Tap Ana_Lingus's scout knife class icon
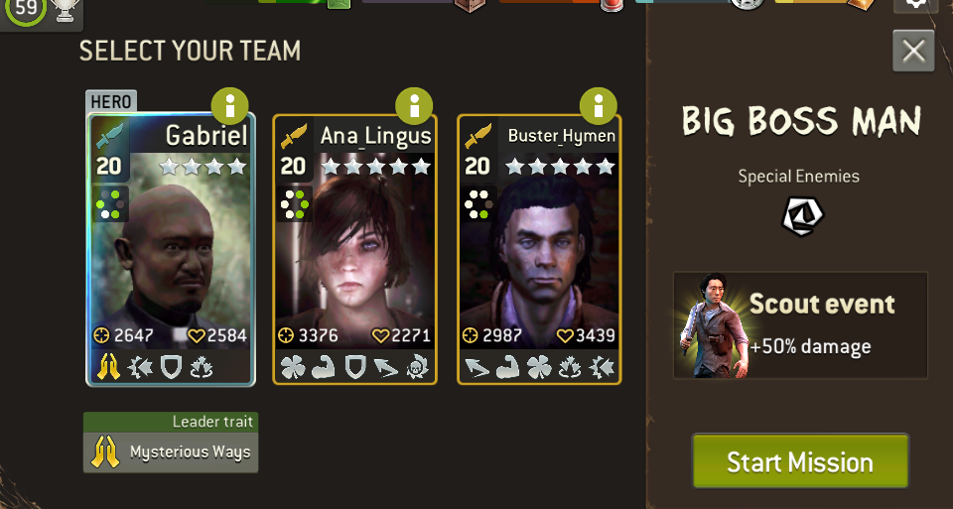 tap(294, 136)
